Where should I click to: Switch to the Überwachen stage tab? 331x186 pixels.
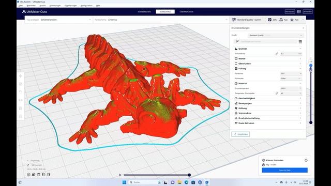click(x=187, y=12)
